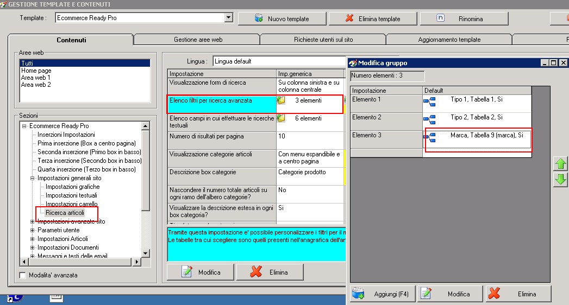Click Aggiungi (F4) in Modifica gruppo
Viewport: 569px width, 305px height.
(384, 294)
